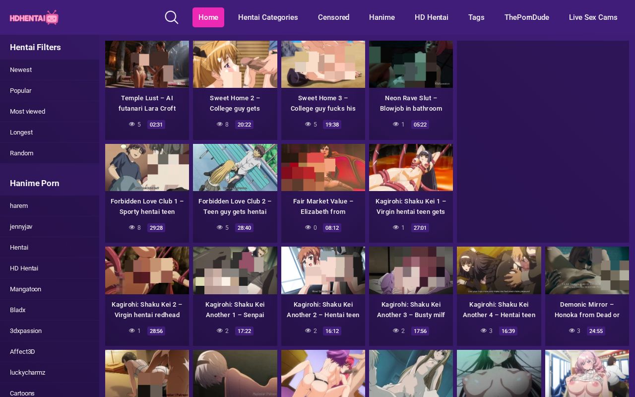Click the 17:22 duration badge

244,331
